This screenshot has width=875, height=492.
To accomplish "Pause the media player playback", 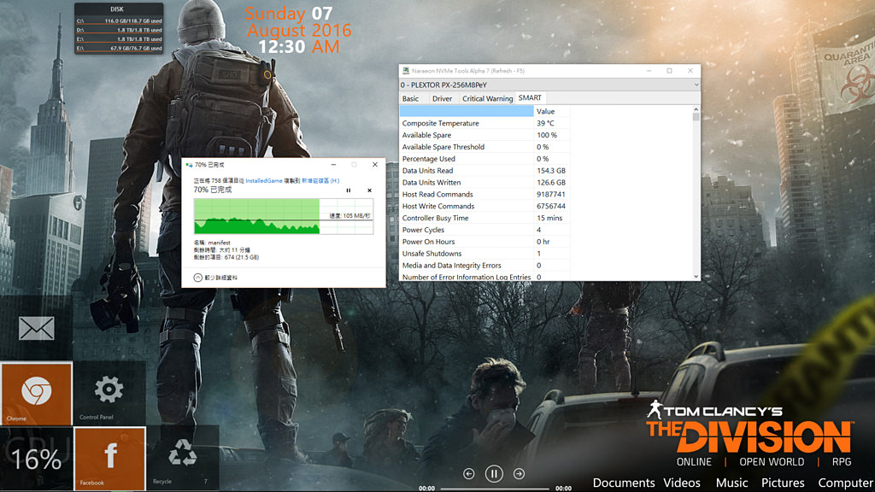I will (x=494, y=473).
